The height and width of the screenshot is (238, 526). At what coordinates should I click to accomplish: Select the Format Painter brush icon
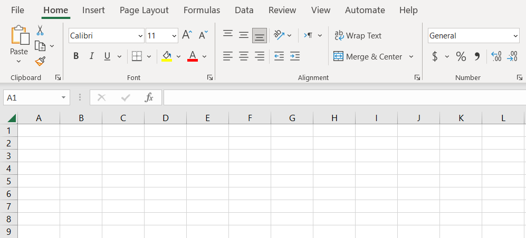pos(40,61)
